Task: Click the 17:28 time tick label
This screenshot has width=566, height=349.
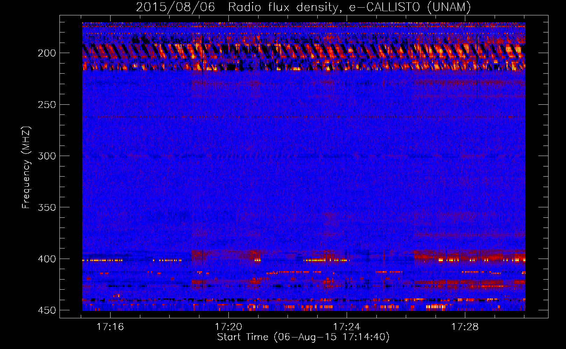Action: [465, 327]
